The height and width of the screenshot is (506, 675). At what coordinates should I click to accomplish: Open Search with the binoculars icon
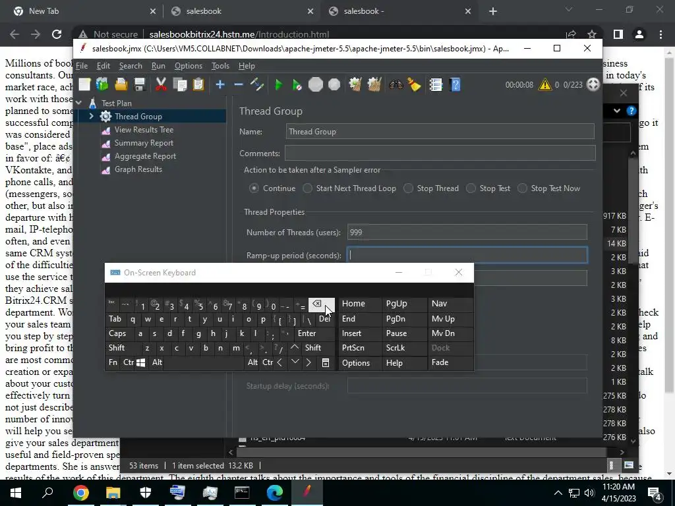coord(396,85)
